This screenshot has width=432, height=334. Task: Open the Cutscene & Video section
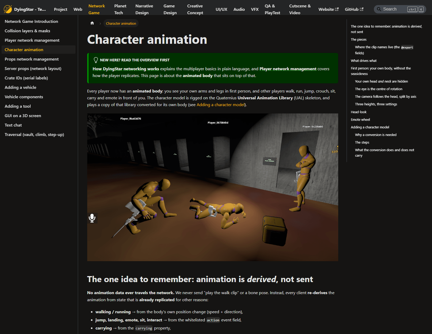tap(300, 9)
